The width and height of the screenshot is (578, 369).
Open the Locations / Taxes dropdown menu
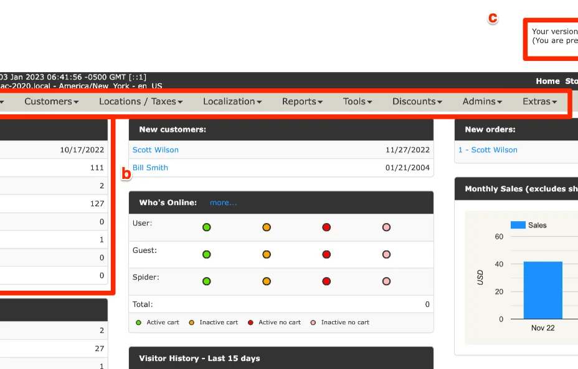(141, 101)
